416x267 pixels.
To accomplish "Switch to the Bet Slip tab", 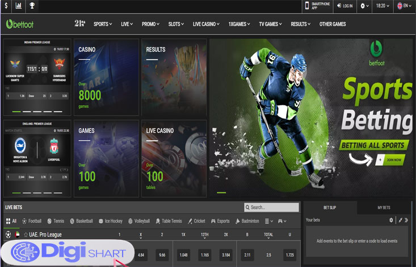I will (330, 208).
